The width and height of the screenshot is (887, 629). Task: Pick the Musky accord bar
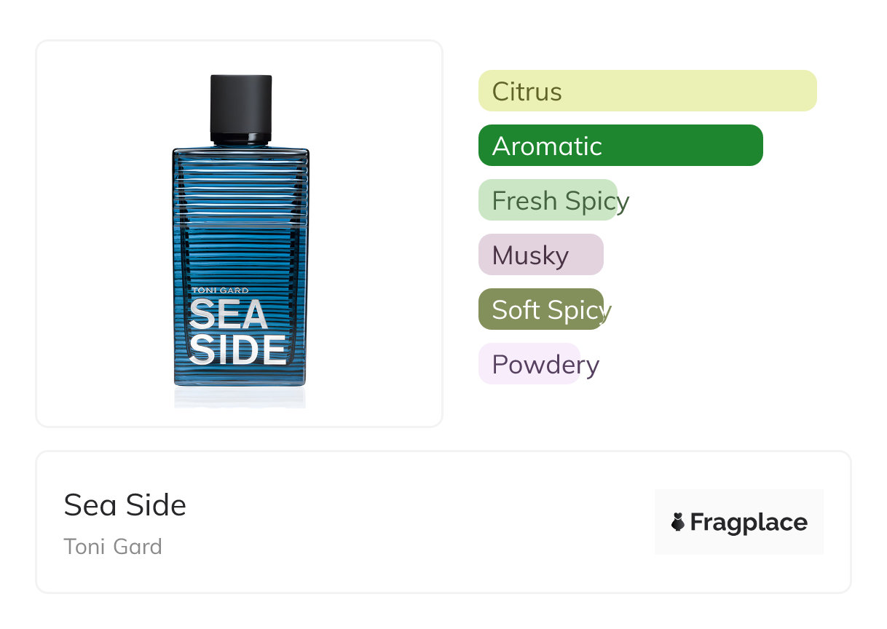[540, 255]
